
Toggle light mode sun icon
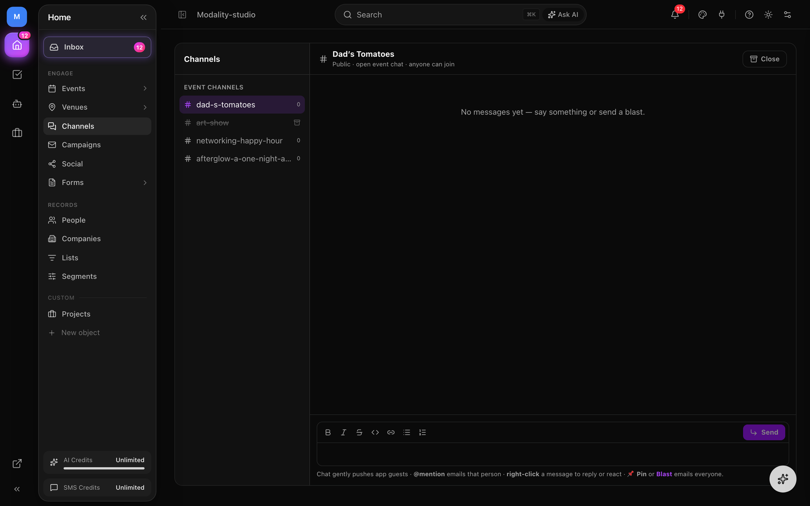768,15
